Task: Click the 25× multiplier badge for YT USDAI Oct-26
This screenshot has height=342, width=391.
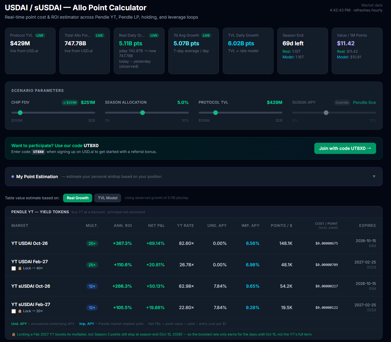Action: pyautogui.click(x=92, y=244)
